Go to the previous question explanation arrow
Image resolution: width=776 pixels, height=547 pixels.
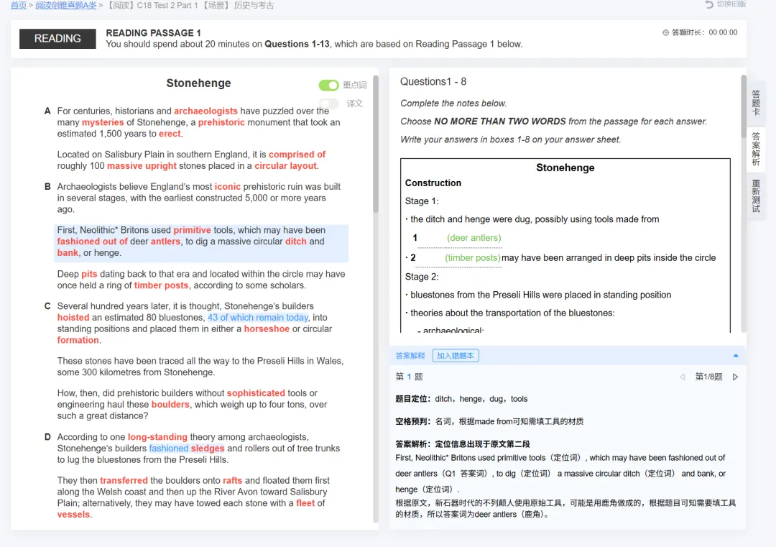coord(683,377)
